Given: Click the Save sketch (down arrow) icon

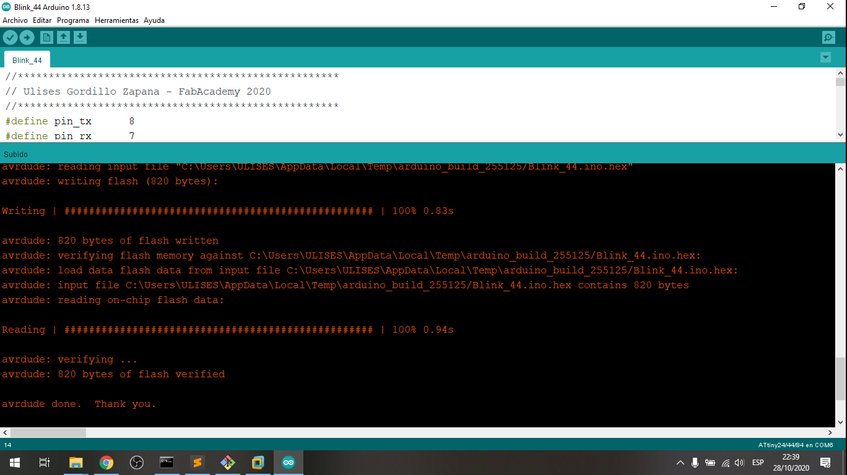Looking at the screenshot, I should pyautogui.click(x=80, y=38).
